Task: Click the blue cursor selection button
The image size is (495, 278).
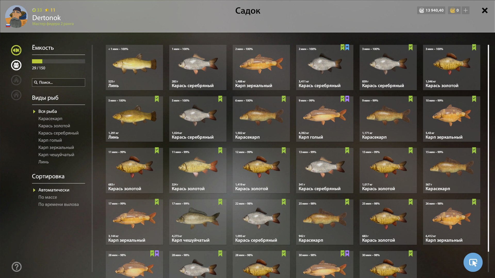Action: [473, 262]
